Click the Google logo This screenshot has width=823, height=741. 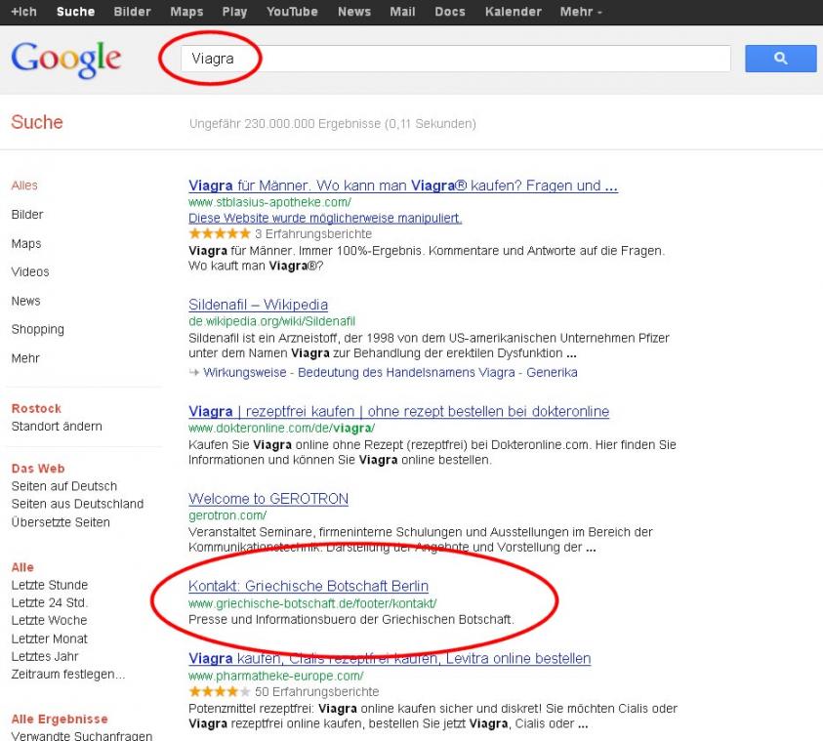(x=66, y=60)
